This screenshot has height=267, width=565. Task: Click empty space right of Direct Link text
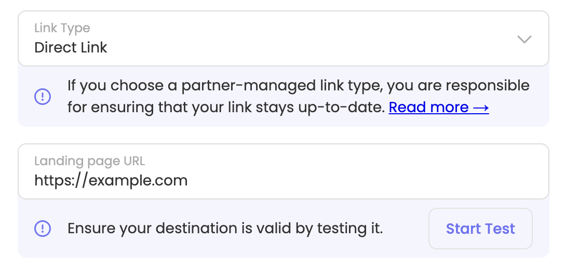(x=312, y=48)
